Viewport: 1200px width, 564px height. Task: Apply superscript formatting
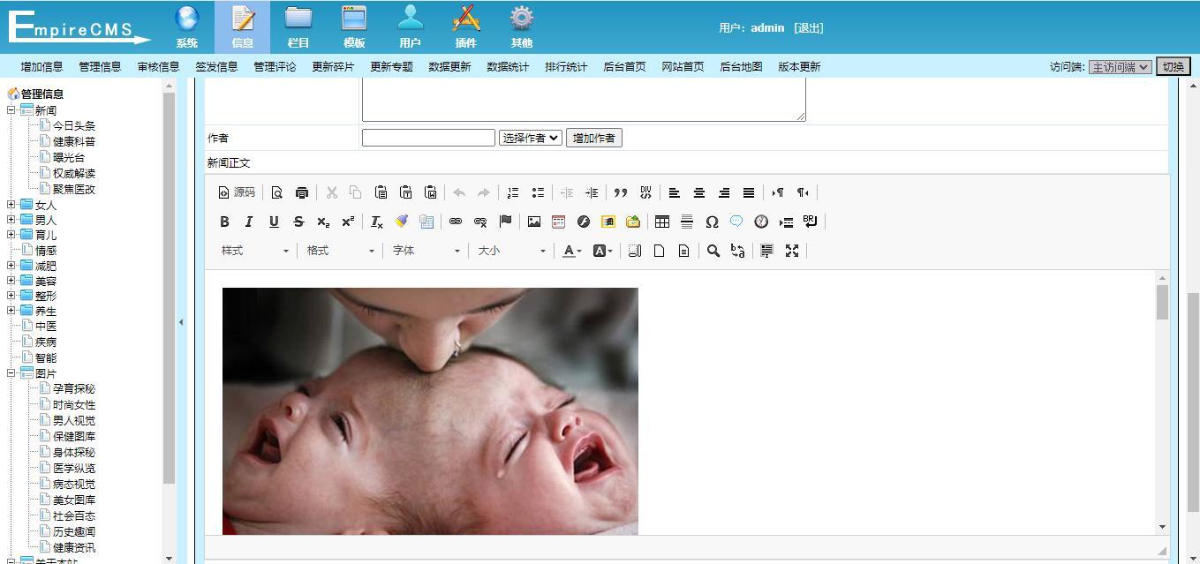click(x=348, y=222)
